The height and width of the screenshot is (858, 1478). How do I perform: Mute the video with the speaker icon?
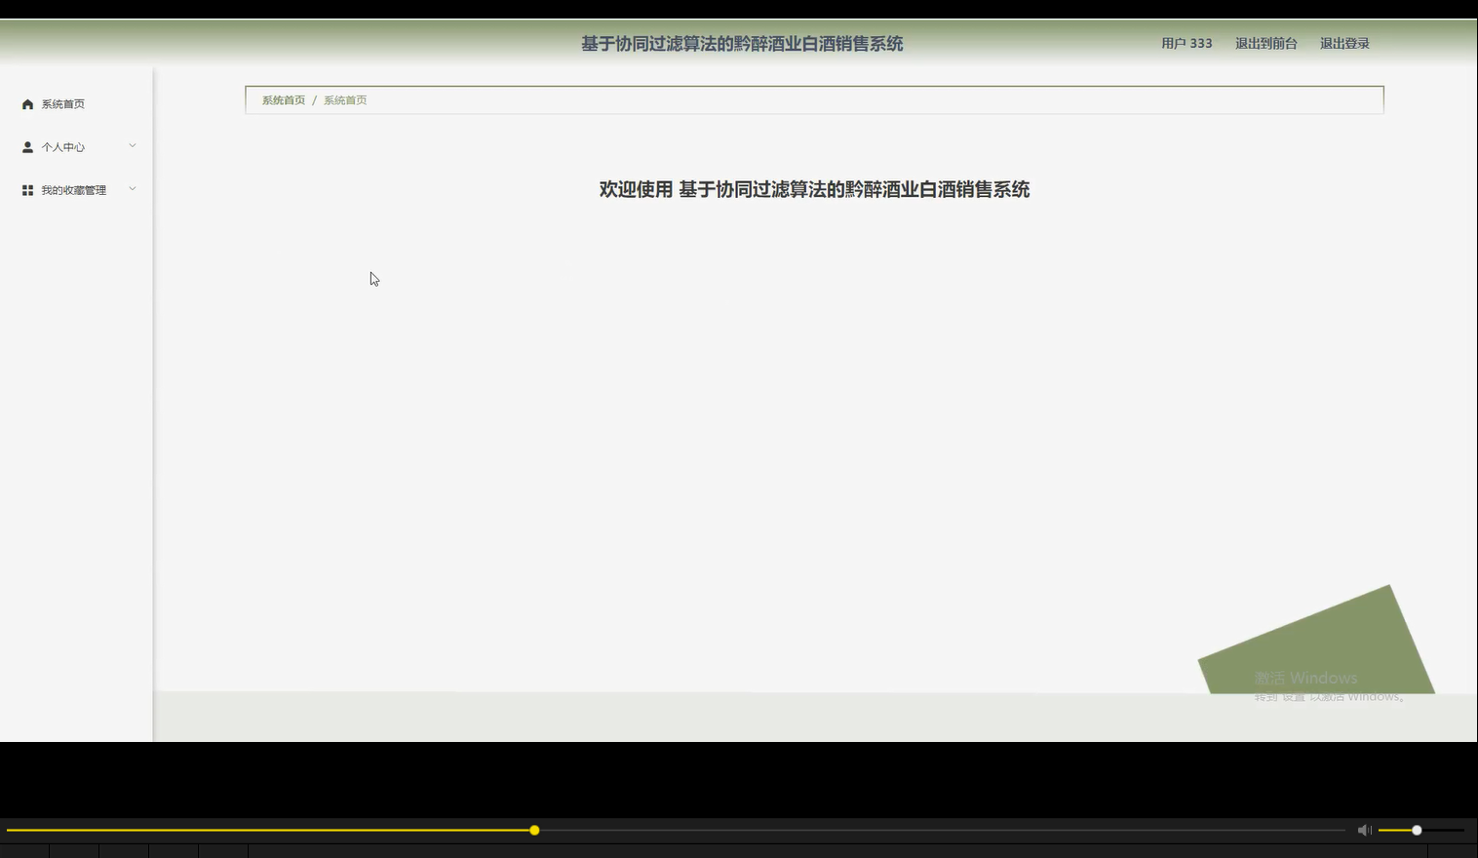coord(1364,830)
